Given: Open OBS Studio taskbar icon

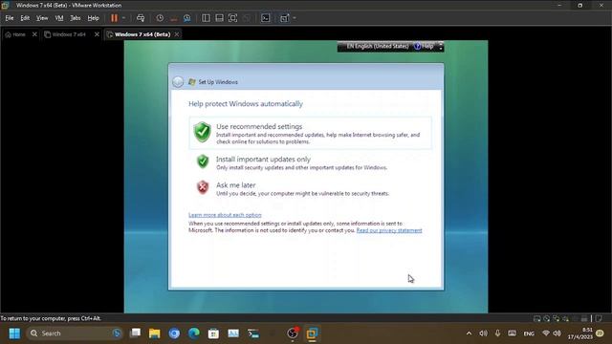Looking at the screenshot, I should coord(293,333).
